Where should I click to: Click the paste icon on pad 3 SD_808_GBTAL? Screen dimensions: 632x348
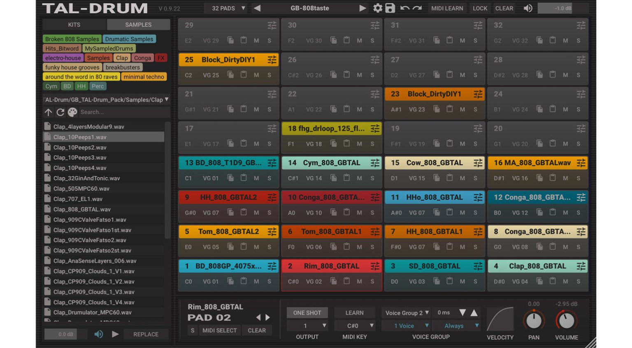click(x=449, y=281)
